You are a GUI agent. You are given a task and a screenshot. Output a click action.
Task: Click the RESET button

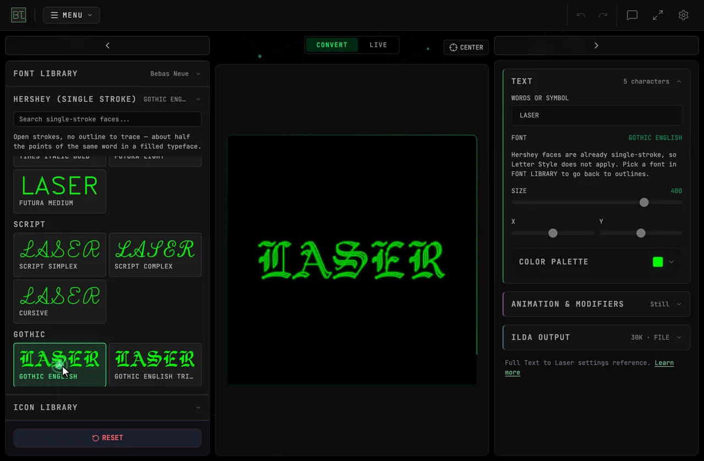[107, 438]
